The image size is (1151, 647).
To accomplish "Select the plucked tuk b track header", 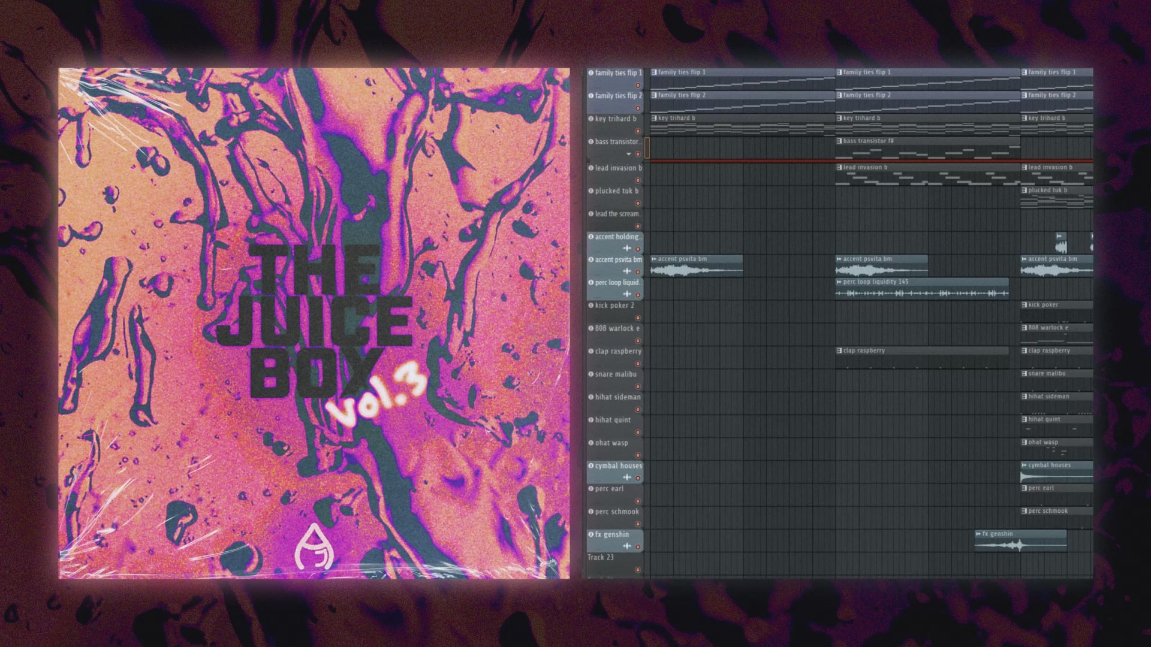I will pyautogui.click(x=616, y=191).
